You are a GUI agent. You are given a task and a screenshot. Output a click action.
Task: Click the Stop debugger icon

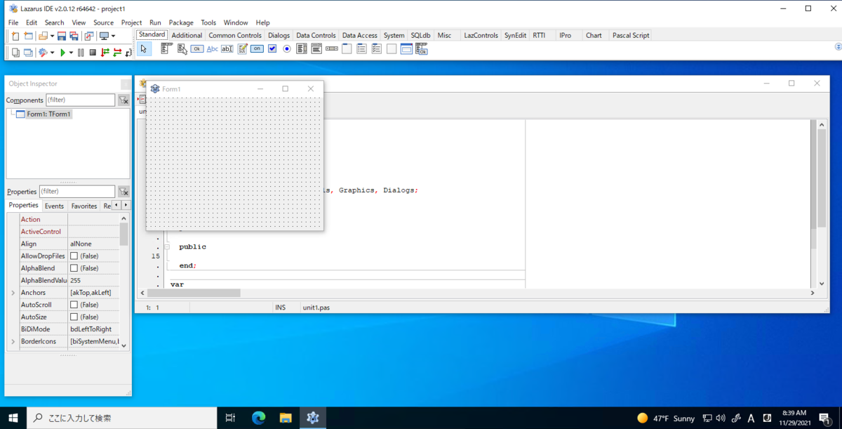[x=93, y=53]
